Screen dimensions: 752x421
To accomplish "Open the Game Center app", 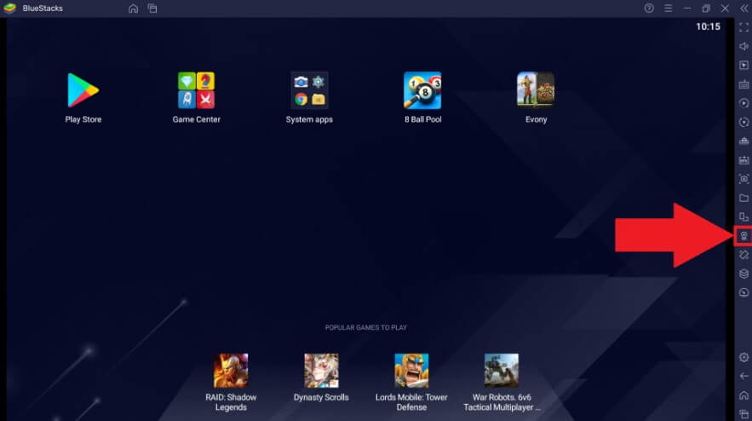I will point(196,90).
